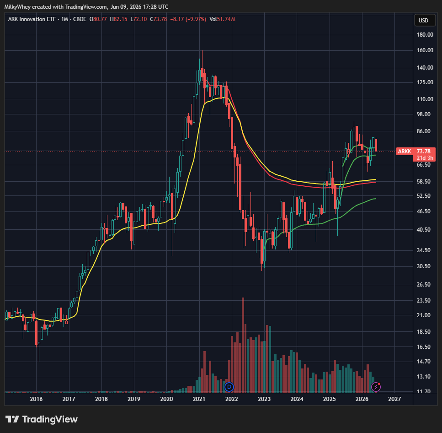This screenshot has height=433, width=442.
Task: Click the 125.00 price axis label
Action: 425,82
